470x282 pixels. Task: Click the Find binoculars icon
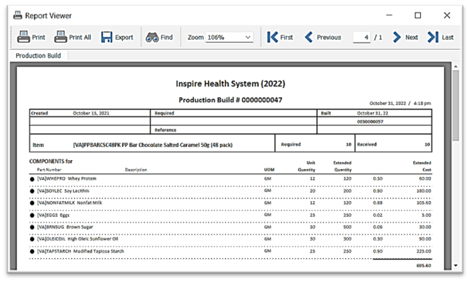coord(152,37)
